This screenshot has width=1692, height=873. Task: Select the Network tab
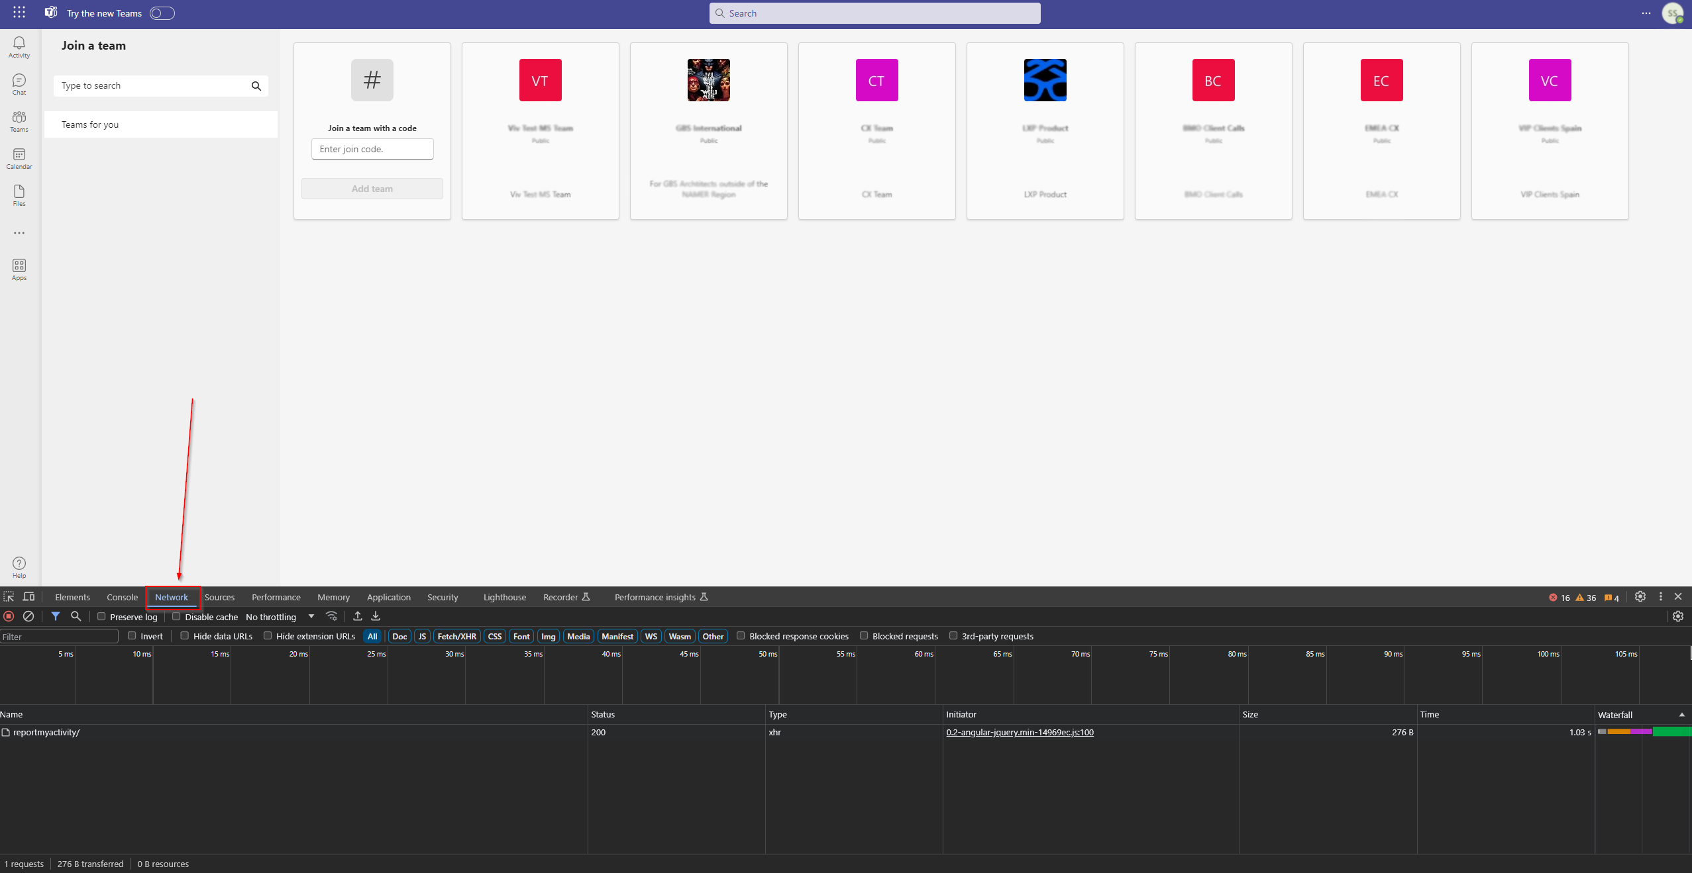172,597
